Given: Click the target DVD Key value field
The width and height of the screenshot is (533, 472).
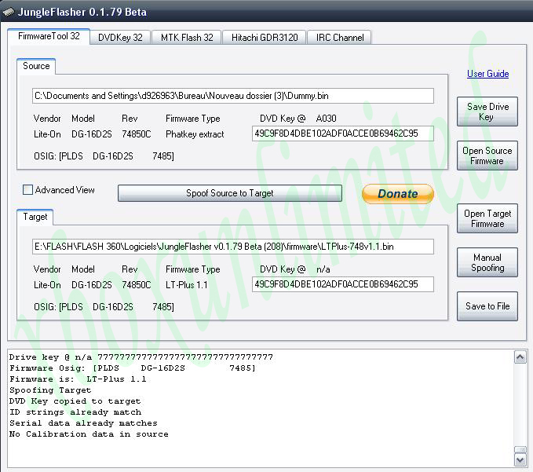Looking at the screenshot, I should click(342, 284).
